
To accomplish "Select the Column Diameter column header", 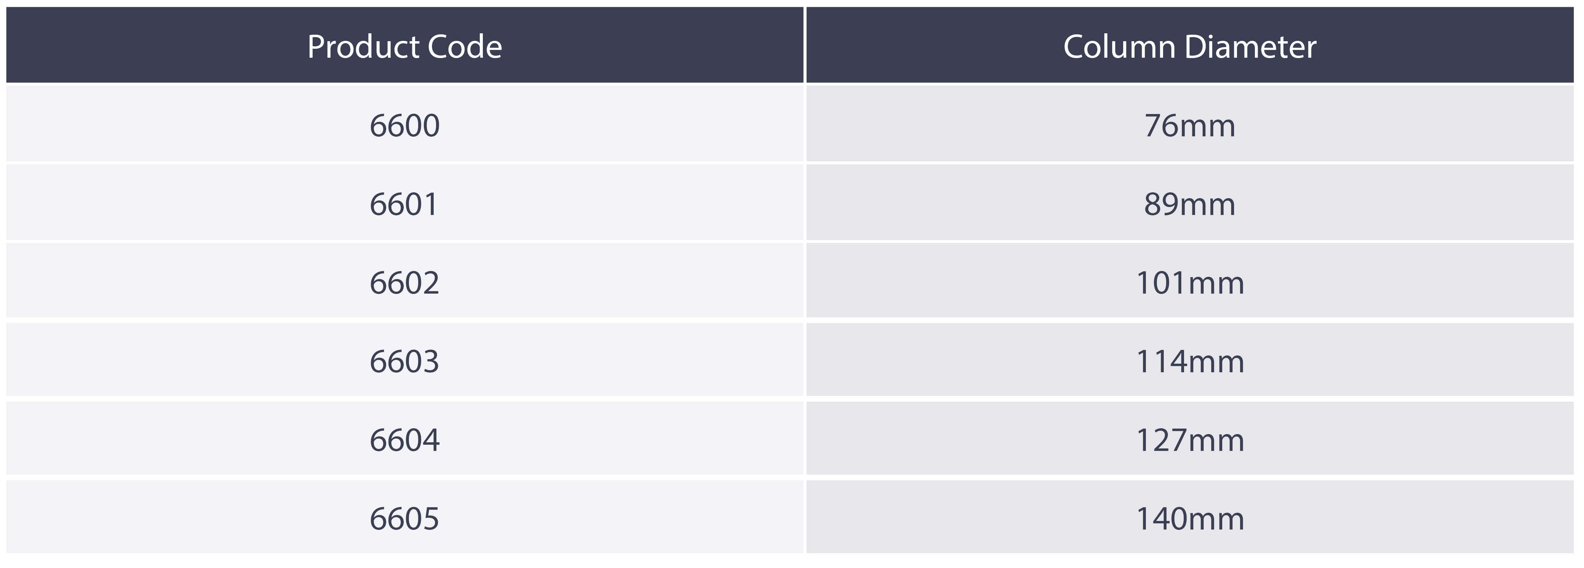I will [x=1190, y=45].
